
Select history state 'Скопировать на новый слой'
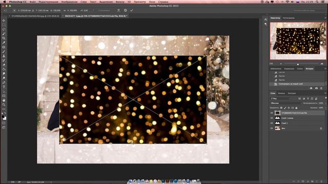(291, 84)
